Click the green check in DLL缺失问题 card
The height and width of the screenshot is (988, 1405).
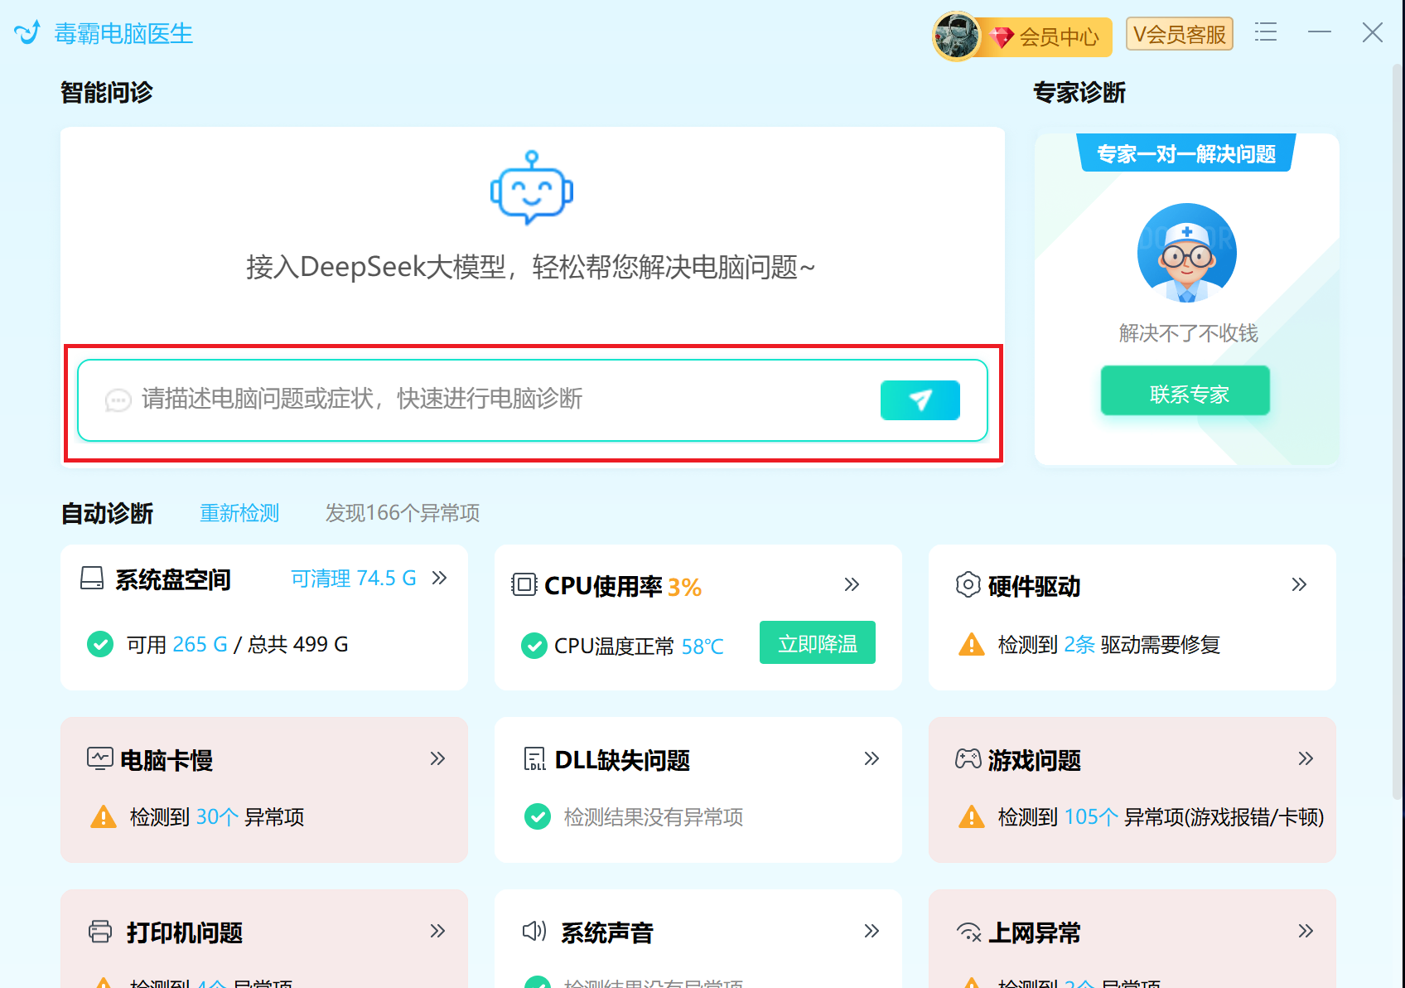coord(538,816)
